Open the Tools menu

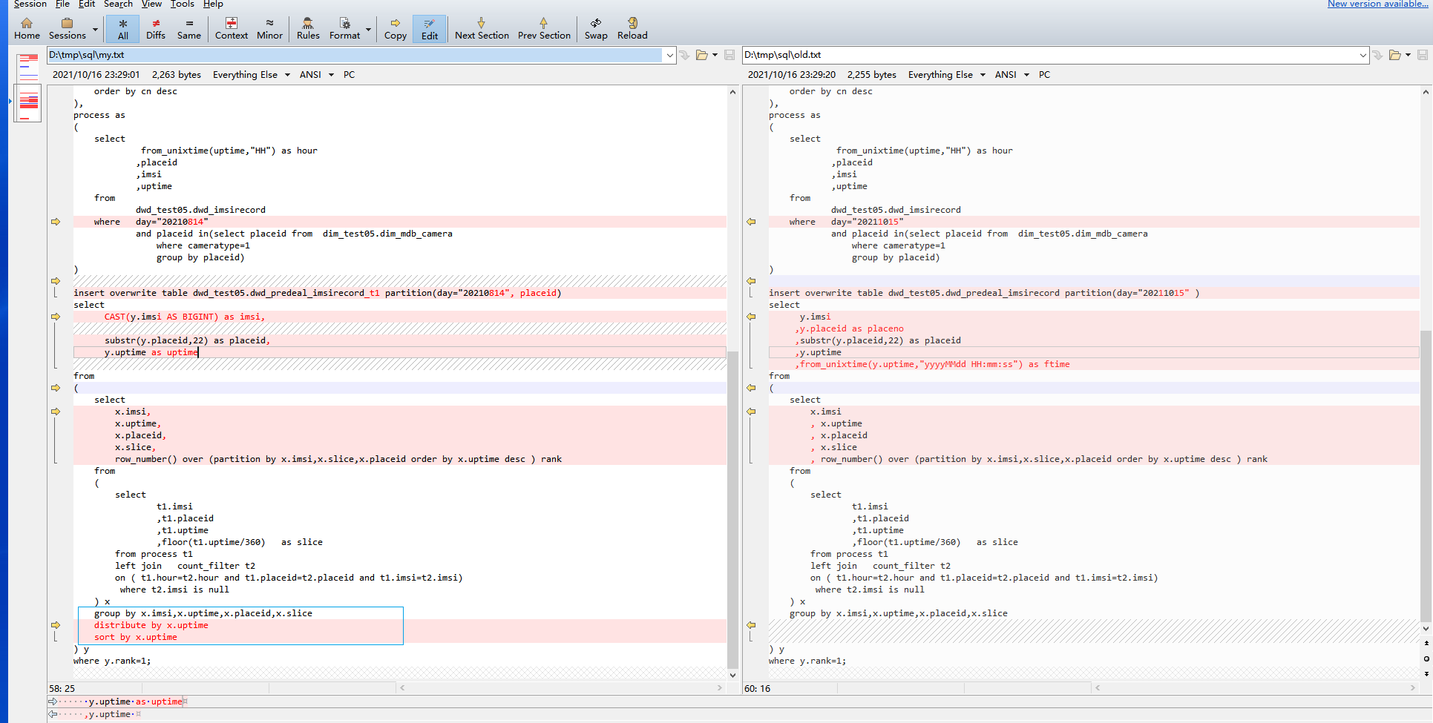point(183,4)
